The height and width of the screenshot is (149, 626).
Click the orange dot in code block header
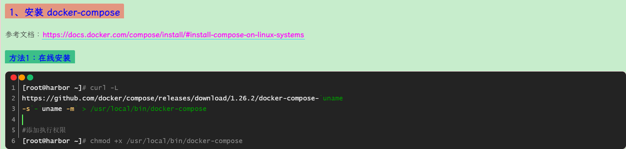point(22,77)
